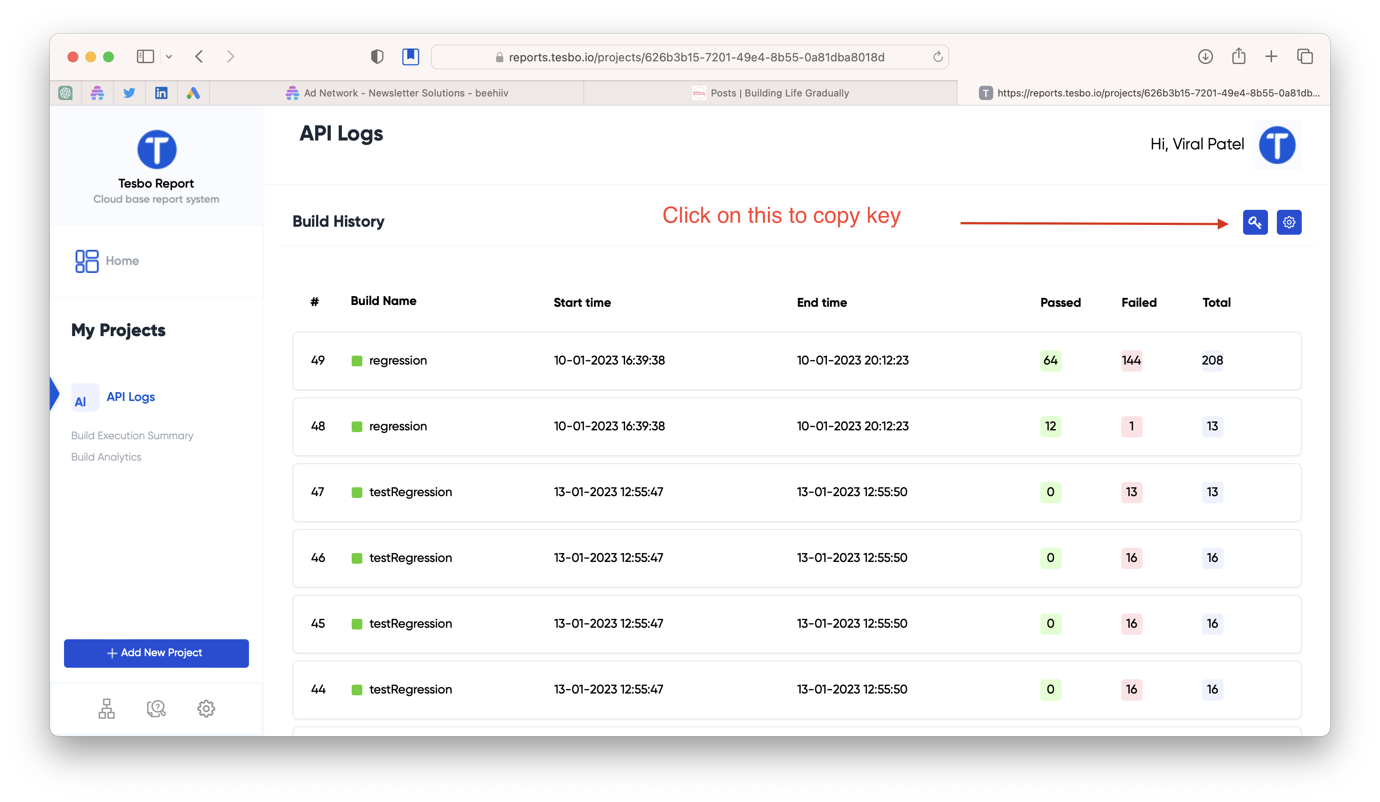The image size is (1380, 802).
Task: Toggle the bookmark icon in the address bar
Action: tap(410, 56)
